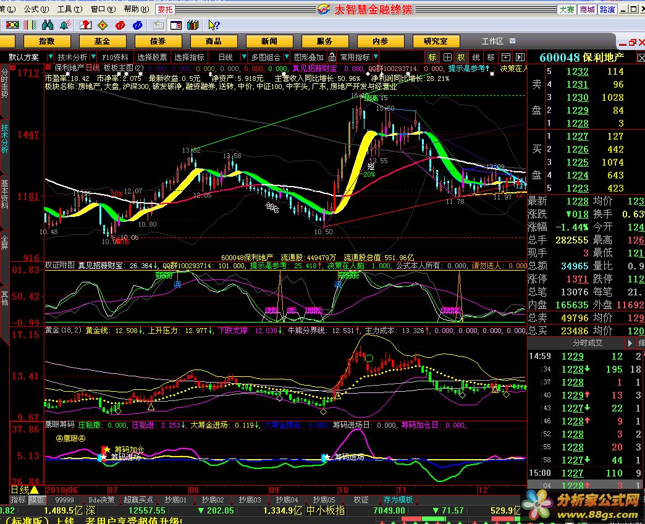Open the 内参 section
Viewport: 645px width, 524px height.
click(381, 41)
